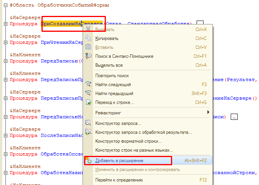
Task: Click the query with result processing icon
Action: click(88, 132)
